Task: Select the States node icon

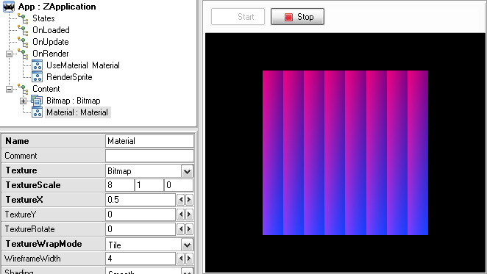Action: click(x=23, y=18)
